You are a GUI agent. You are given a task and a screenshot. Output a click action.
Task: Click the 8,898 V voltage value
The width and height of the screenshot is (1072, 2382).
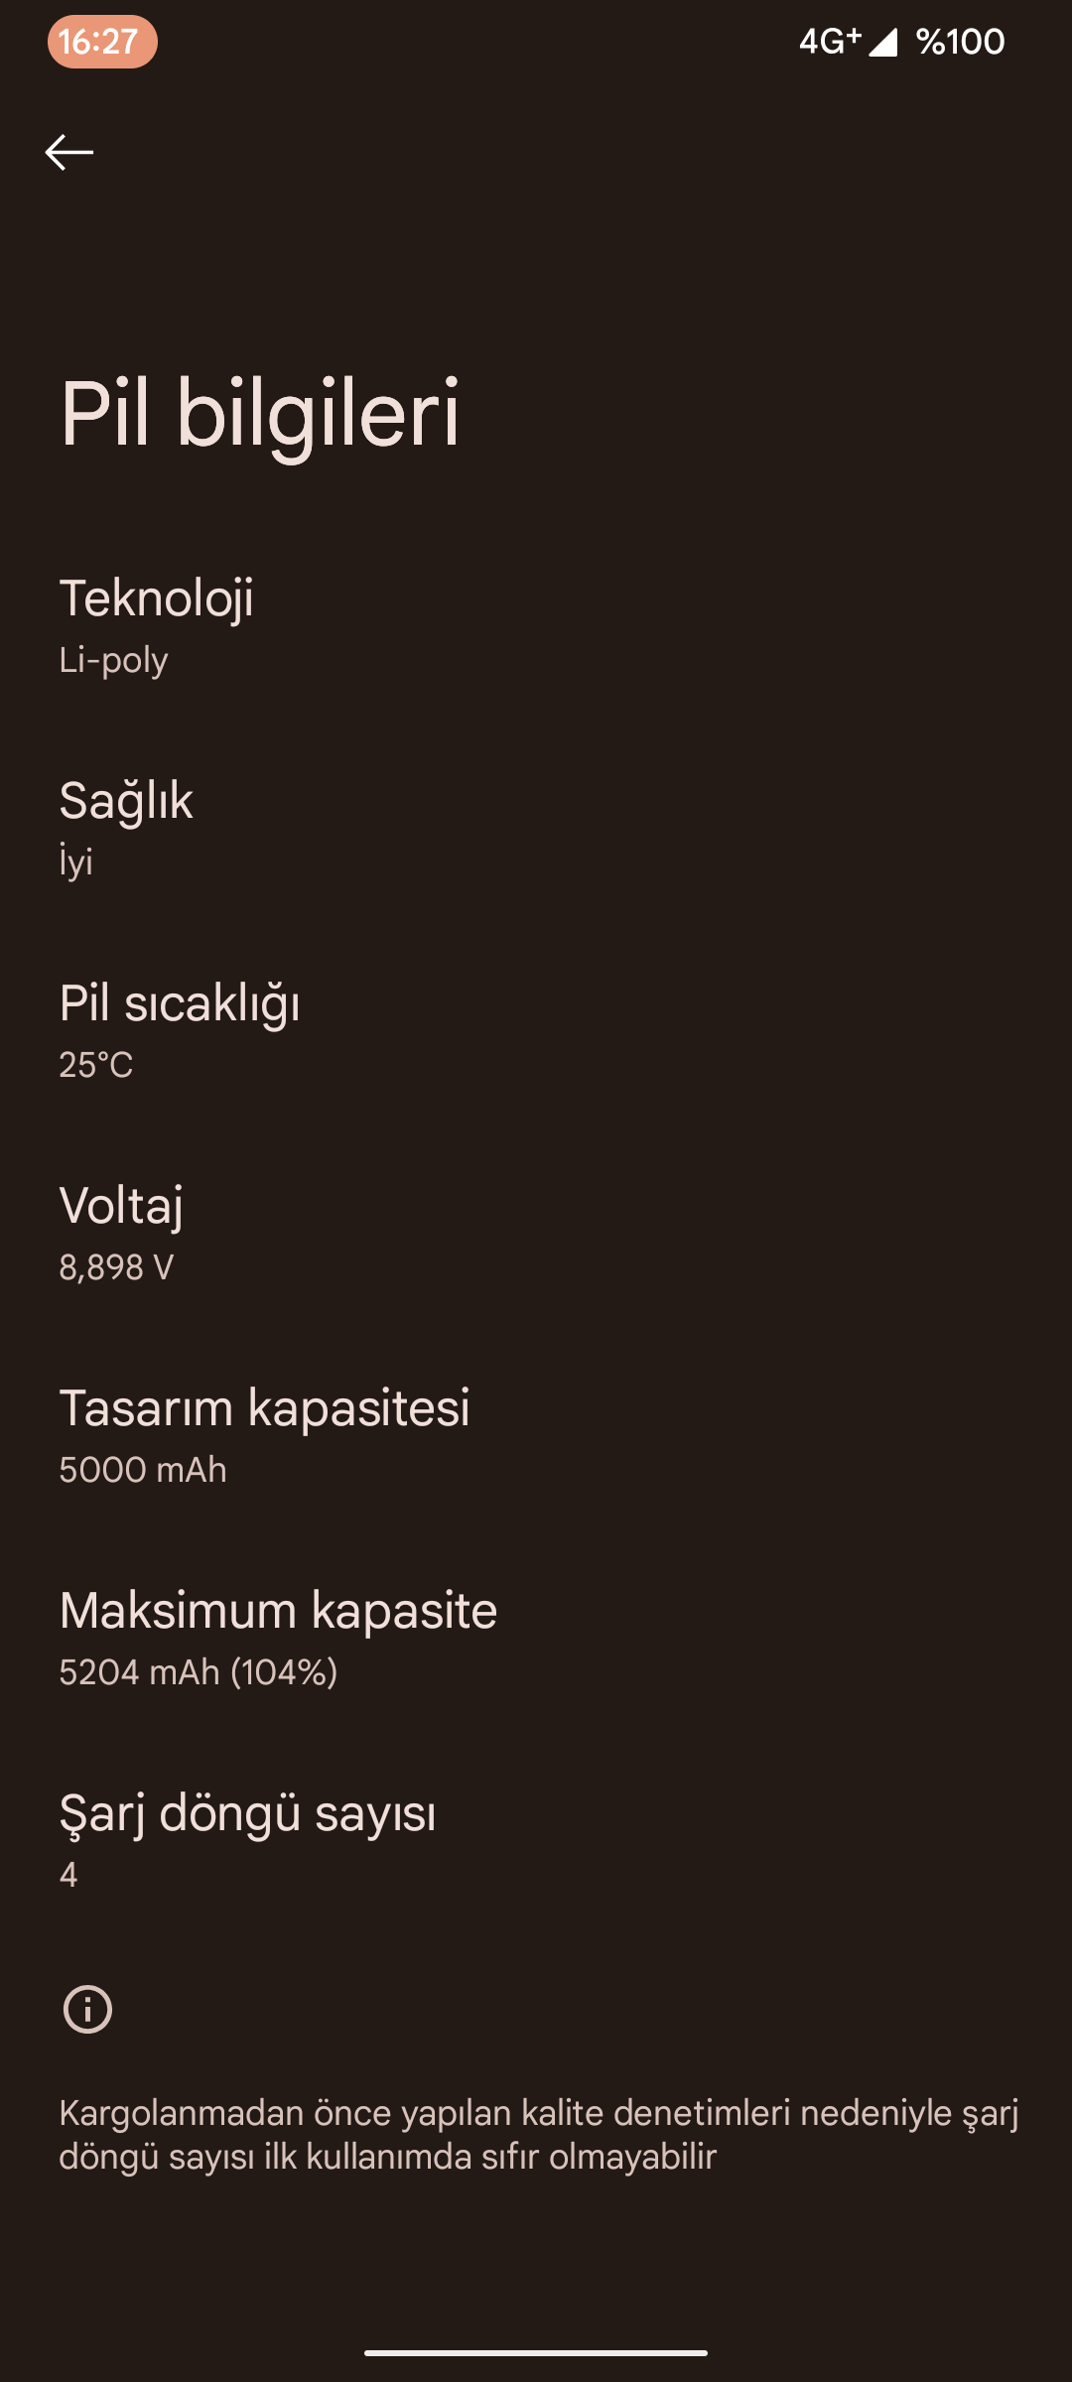[x=116, y=1267]
